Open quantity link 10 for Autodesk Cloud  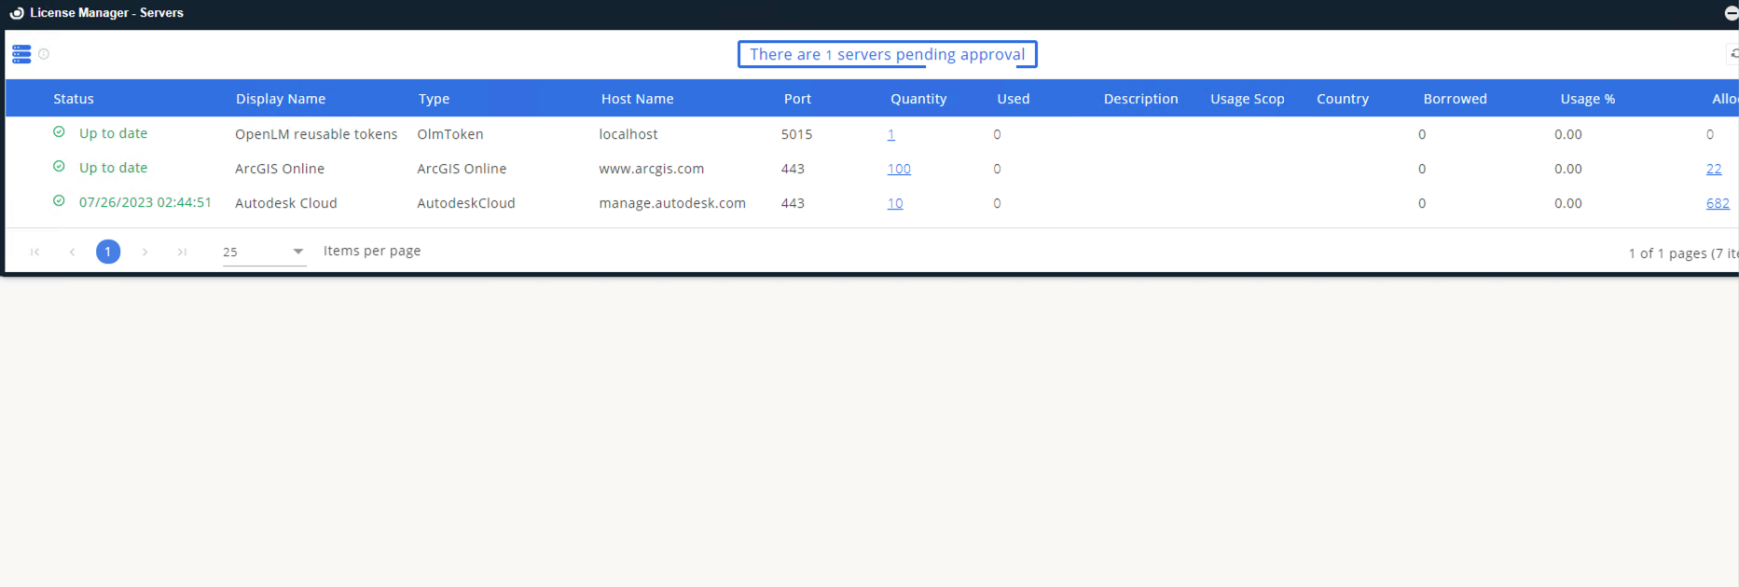pos(895,203)
